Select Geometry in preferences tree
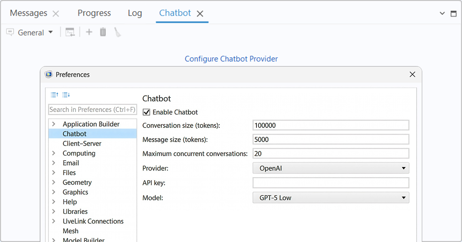The height and width of the screenshot is (242, 462). point(77,182)
